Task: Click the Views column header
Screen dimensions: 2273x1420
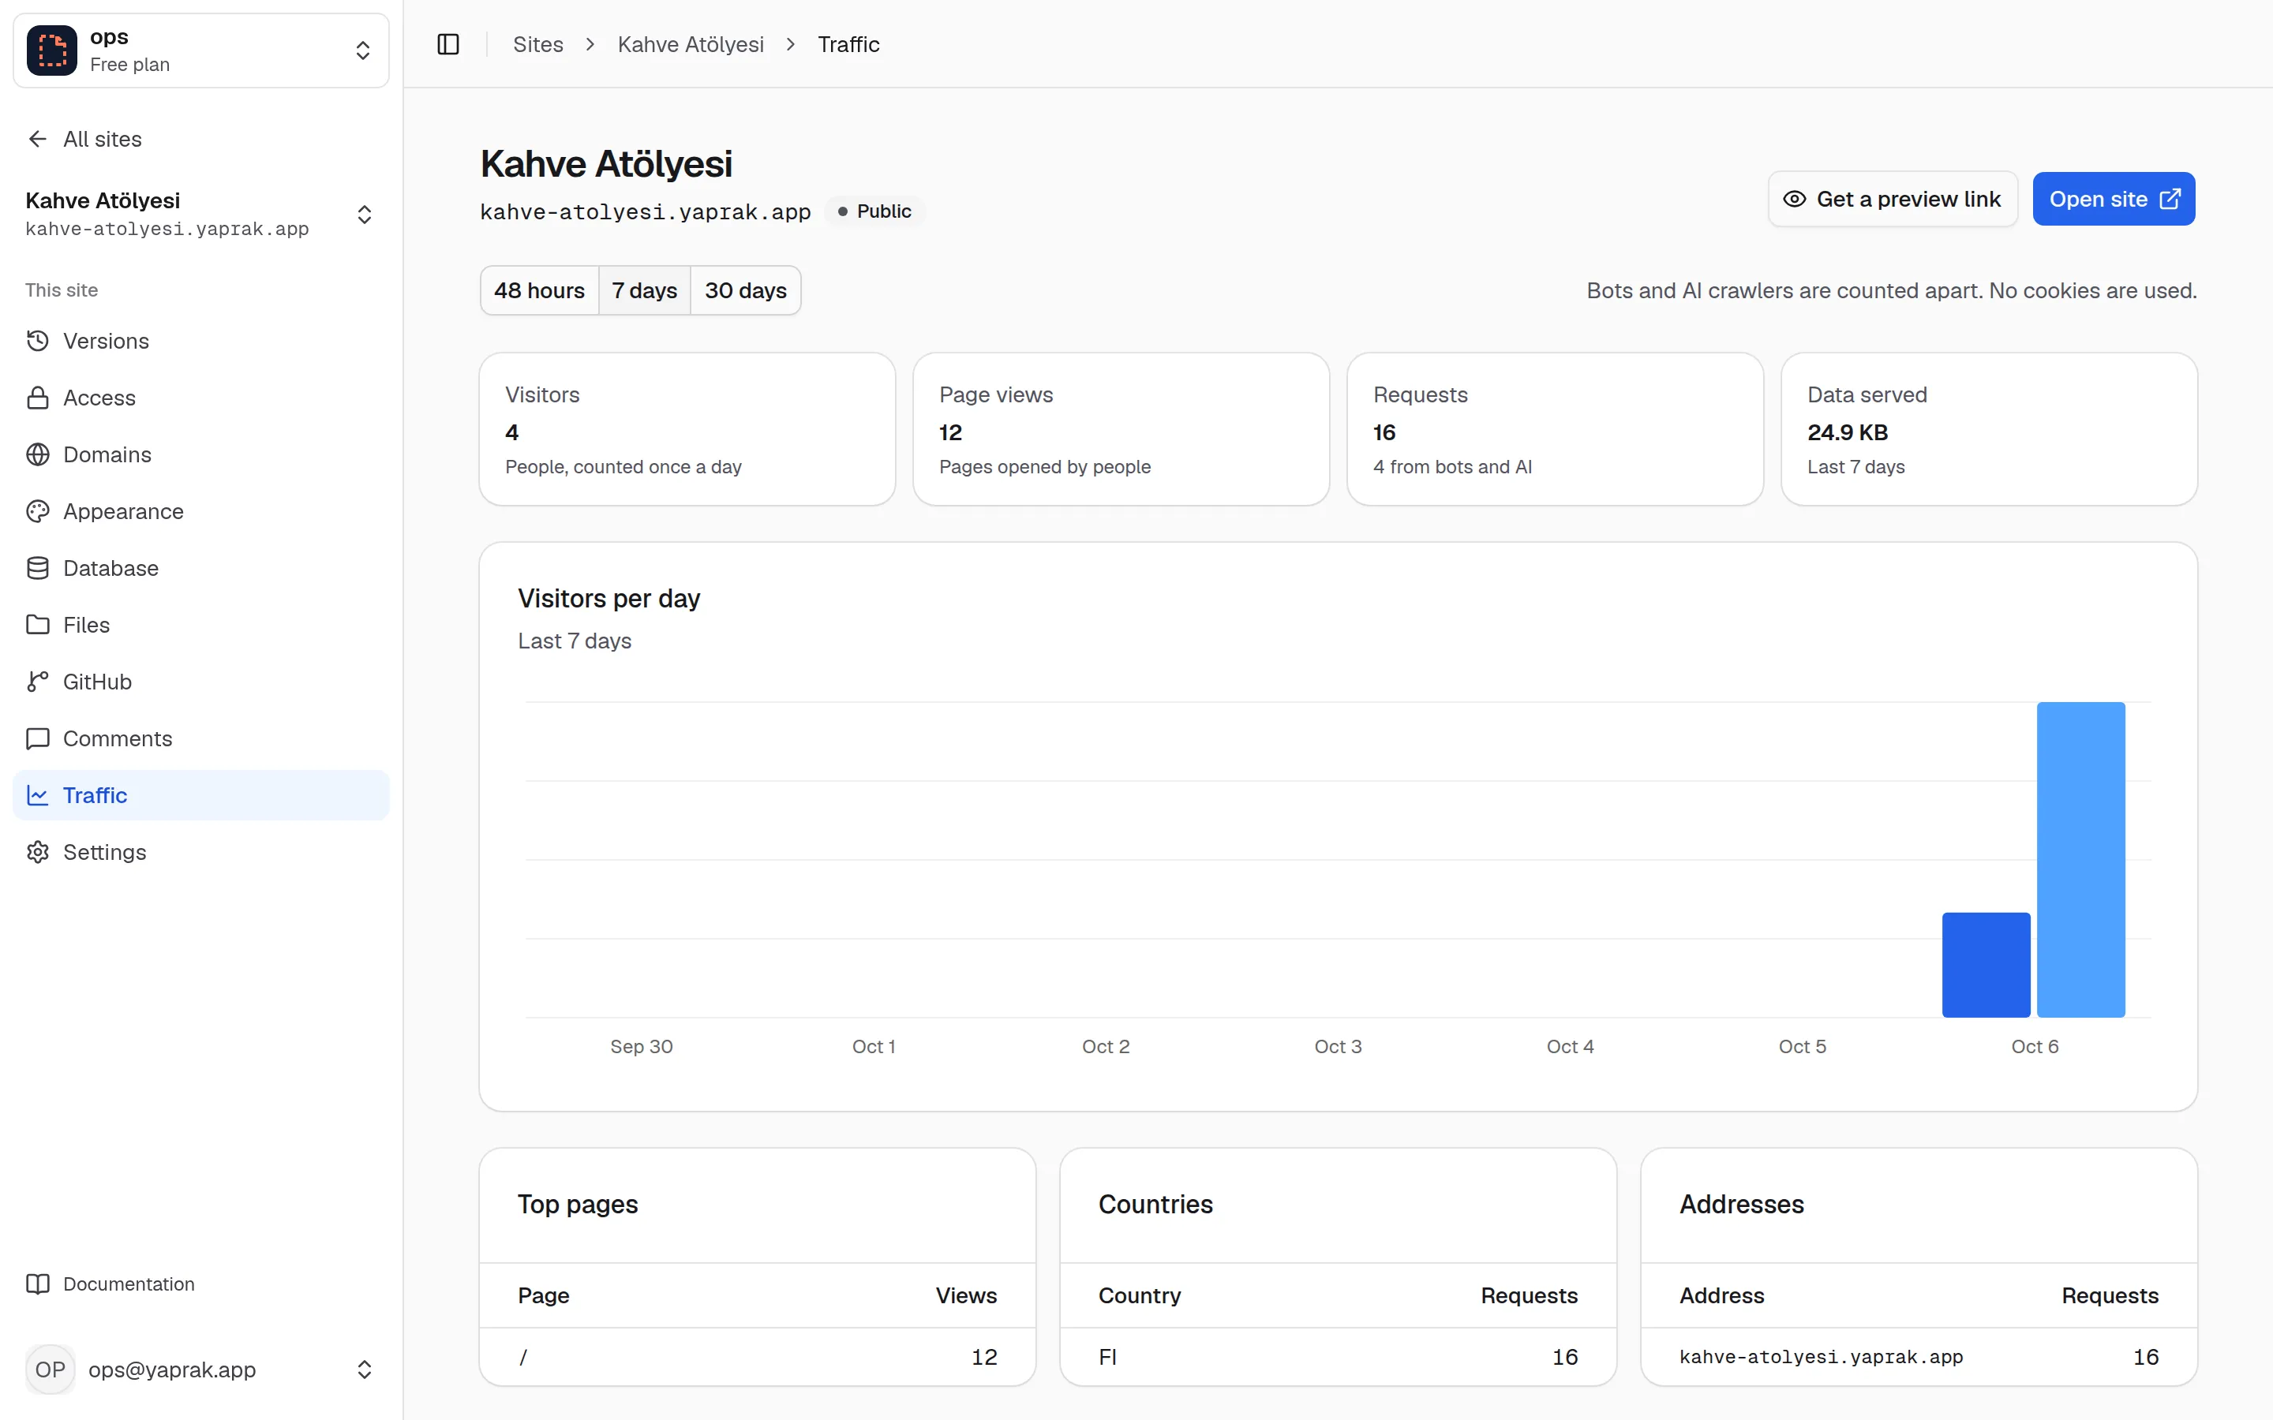Action: click(965, 1295)
